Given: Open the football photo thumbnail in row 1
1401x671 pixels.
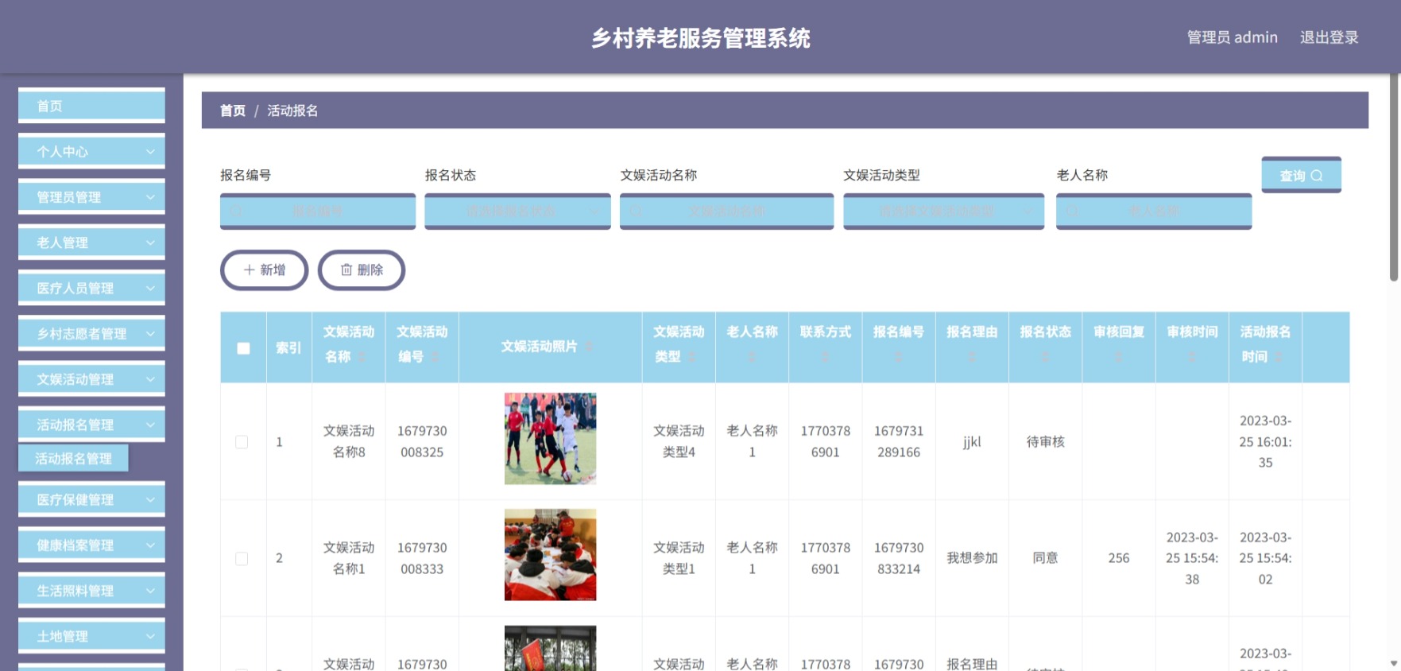Looking at the screenshot, I should (550, 439).
